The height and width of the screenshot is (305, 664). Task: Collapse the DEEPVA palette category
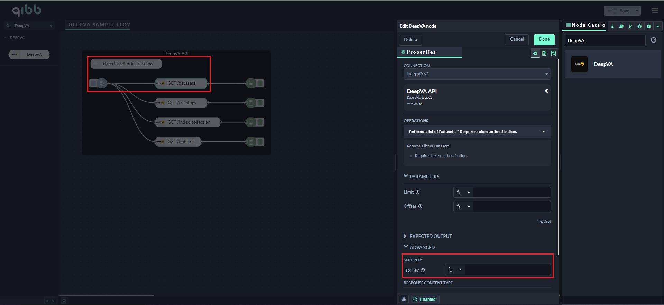(5, 38)
